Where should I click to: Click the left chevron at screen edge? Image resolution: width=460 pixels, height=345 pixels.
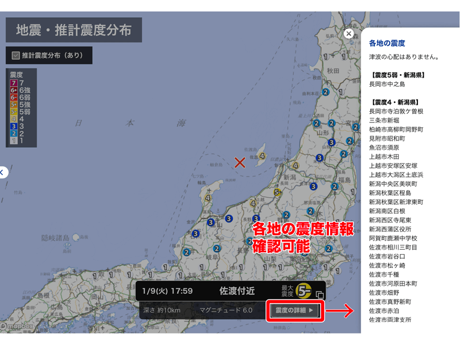point(2,172)
